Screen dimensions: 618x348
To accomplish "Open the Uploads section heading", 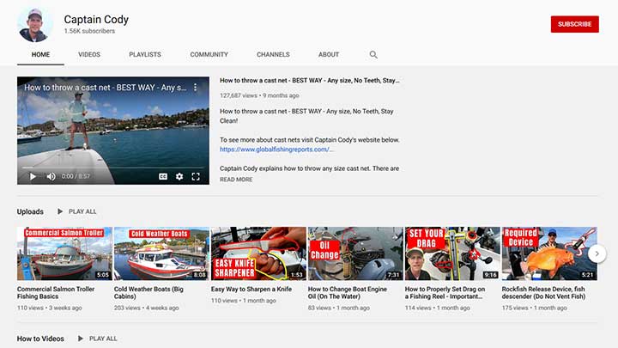I will 30,211.
